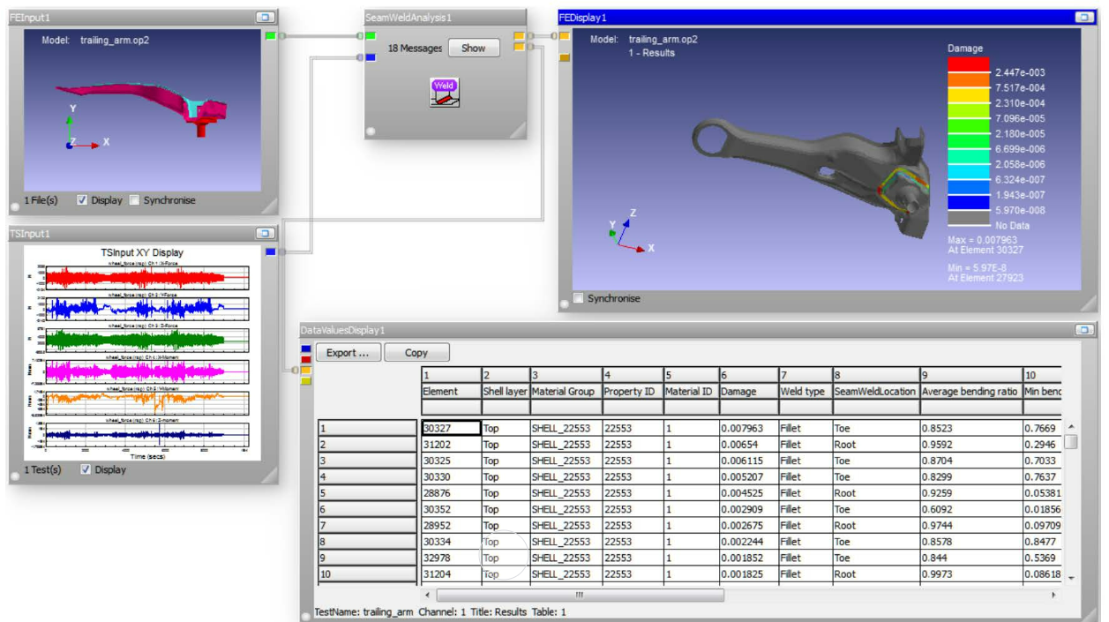1109x622 pixels.
Task: Toggle the Display checkbox in FEInput1
Action: point(82,200)
